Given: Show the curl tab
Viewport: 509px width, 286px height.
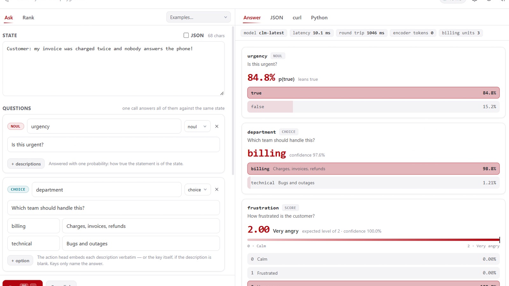Looking at the screenshot, I should point(297,17).
